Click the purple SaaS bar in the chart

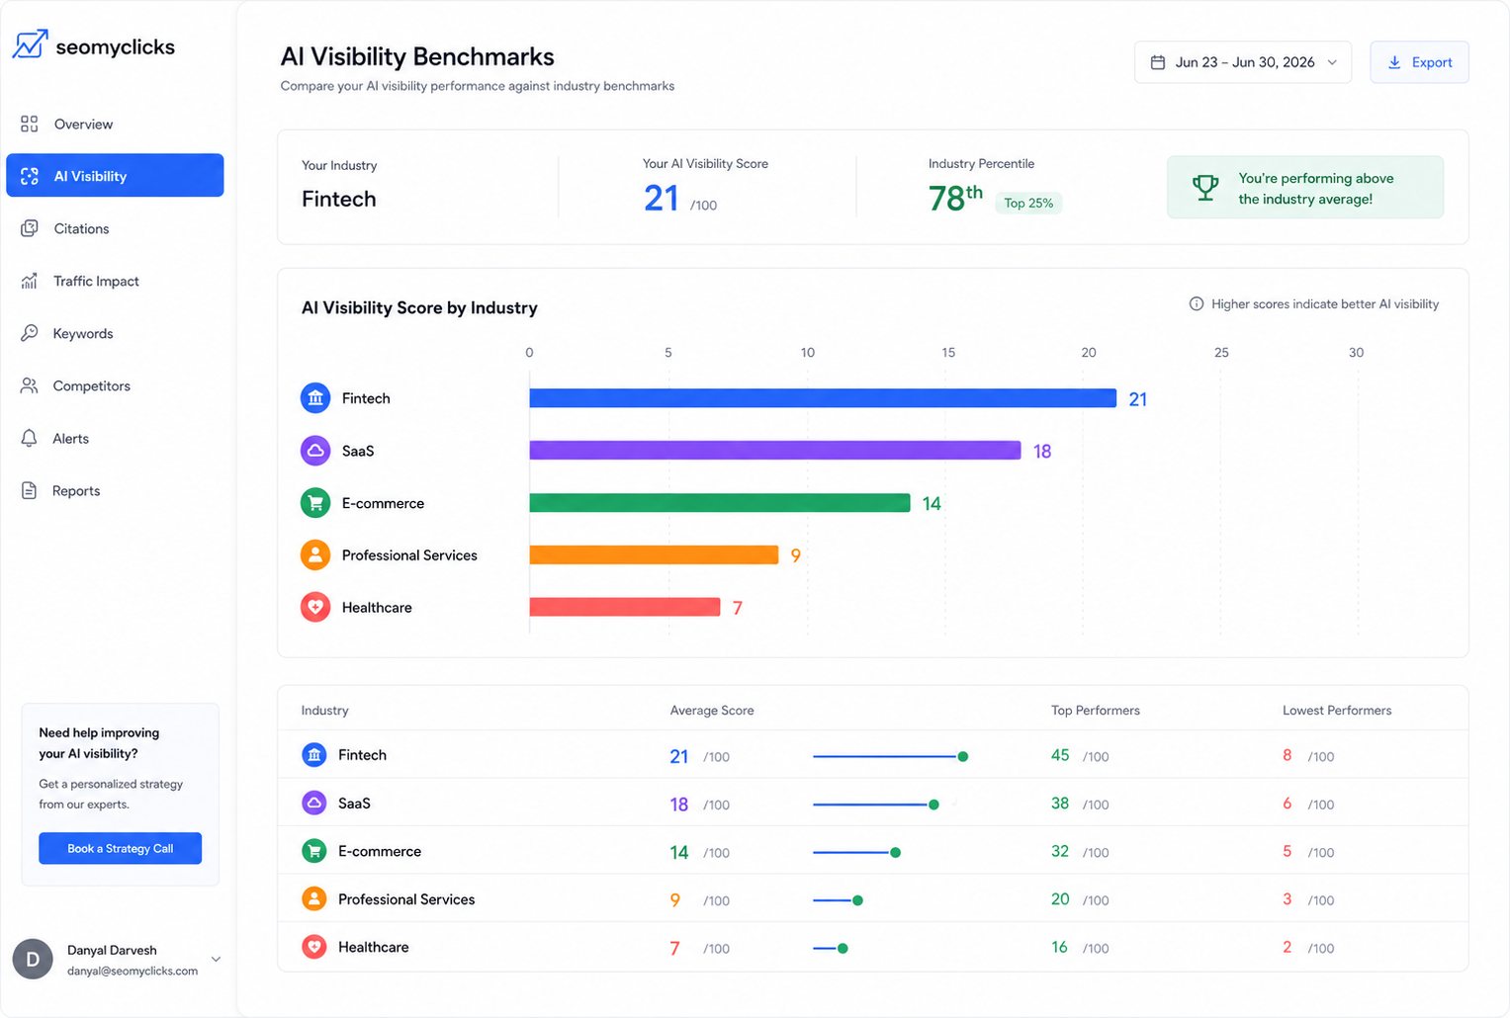[774, 451]
